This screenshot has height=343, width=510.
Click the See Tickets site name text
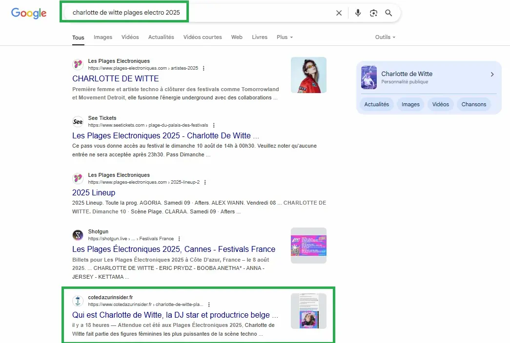point(102,118)
